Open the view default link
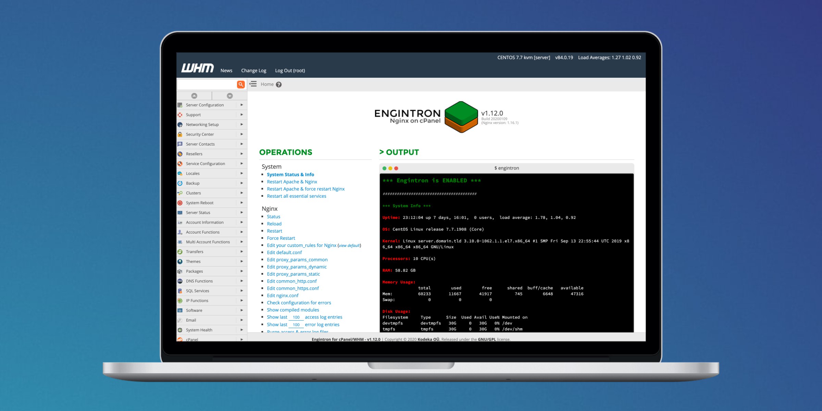The image size is (822, 411). click(x=349, y=246)
